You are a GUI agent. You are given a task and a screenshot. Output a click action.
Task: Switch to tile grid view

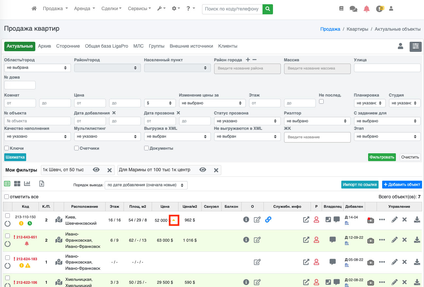[17, 184]
